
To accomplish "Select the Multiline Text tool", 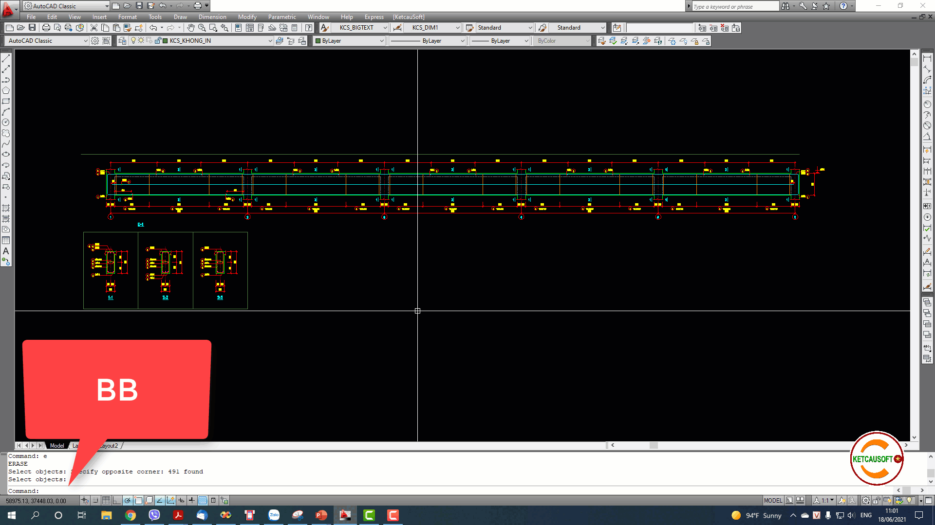I will pyautogui.click(x=6, y=251).
